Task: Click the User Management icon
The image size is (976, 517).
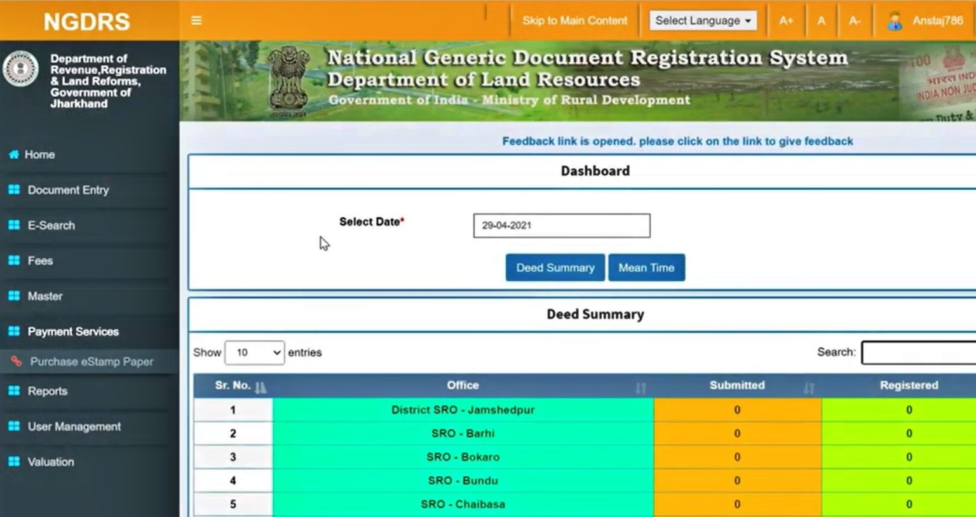Action: [x=15, y=426]
